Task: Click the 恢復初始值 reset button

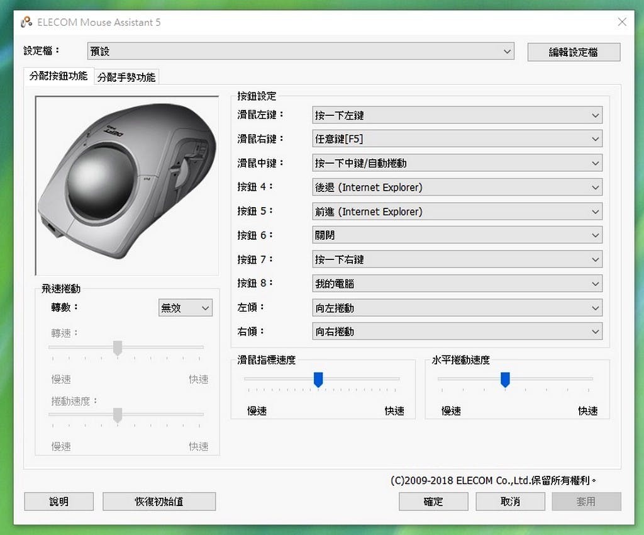Action: [159, 502]
